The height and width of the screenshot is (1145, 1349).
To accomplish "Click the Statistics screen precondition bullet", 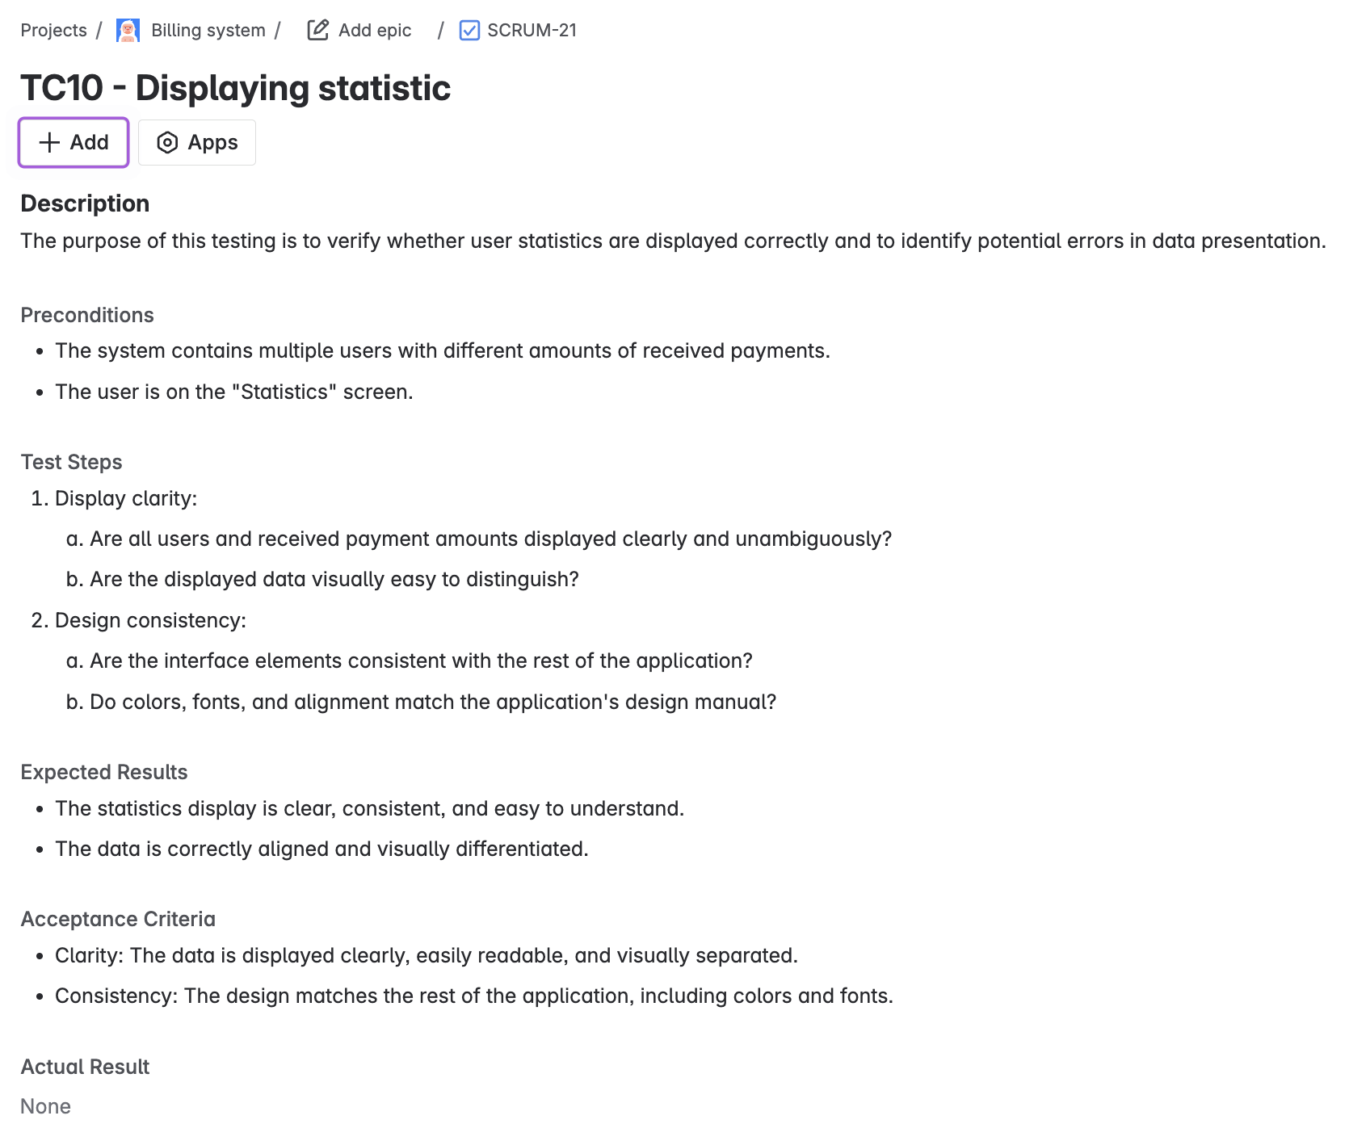I will (x=233, y=392).
